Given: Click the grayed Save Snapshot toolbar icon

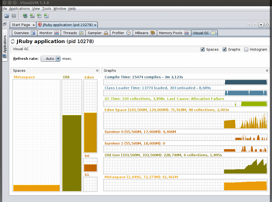Looking at the screenshot, I should (x=14, y=16).
